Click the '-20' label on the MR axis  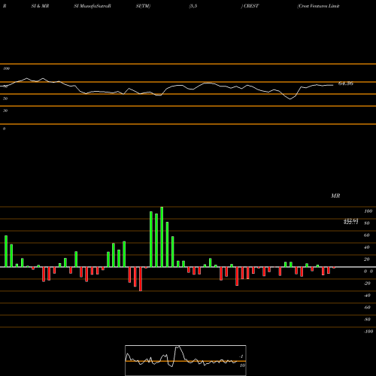(367, 284)
